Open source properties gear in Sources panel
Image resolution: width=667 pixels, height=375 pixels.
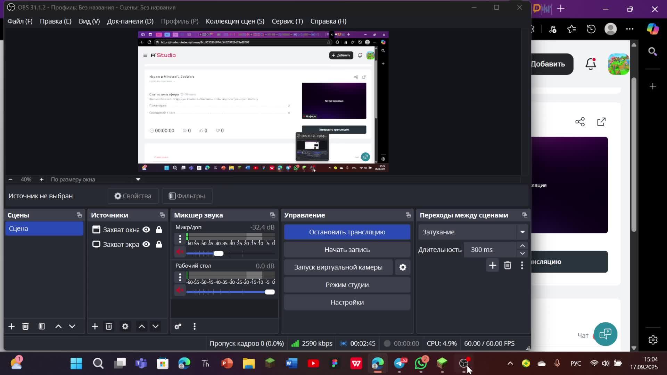[x=125, y=326]
